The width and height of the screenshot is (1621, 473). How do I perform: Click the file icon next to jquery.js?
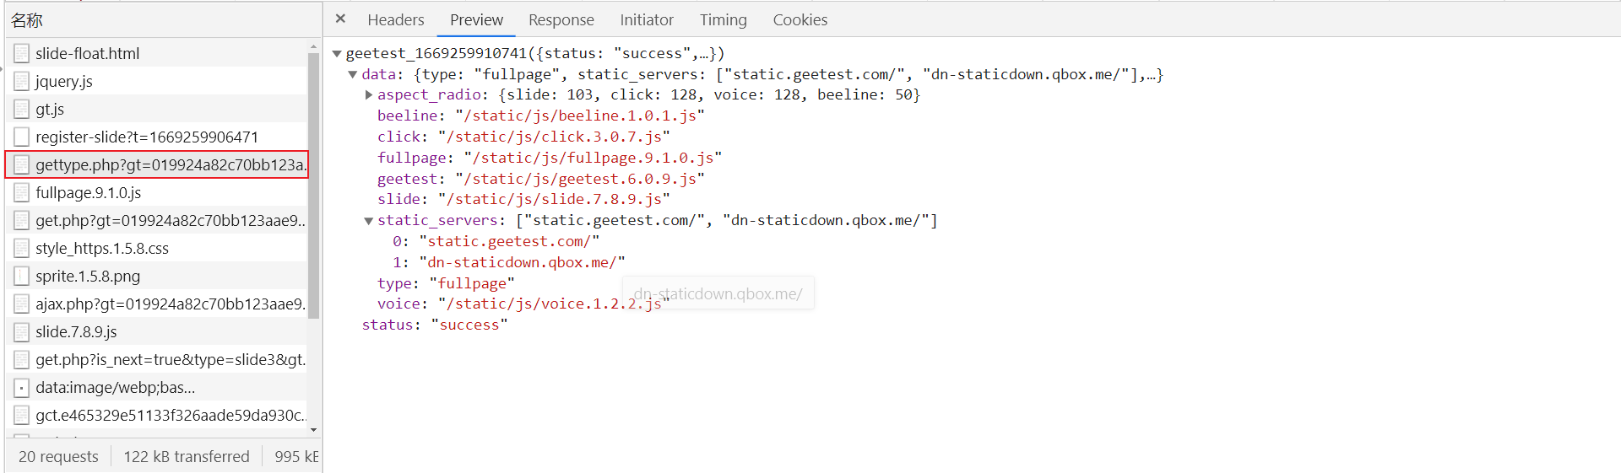(x=22, y=81)
